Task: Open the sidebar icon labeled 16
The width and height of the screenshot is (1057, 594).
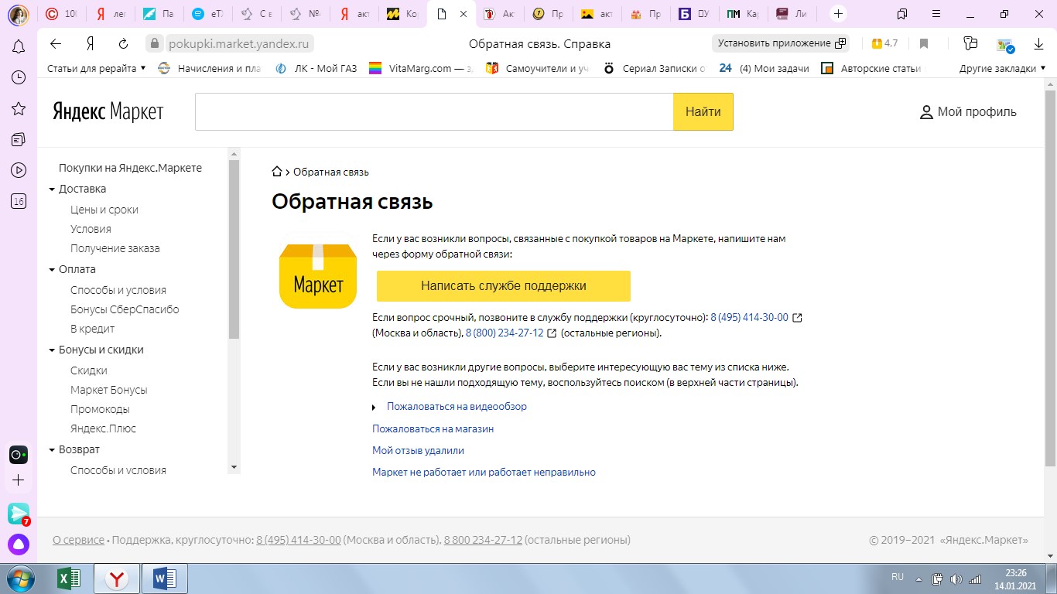Action: click(x=19, y=201)
